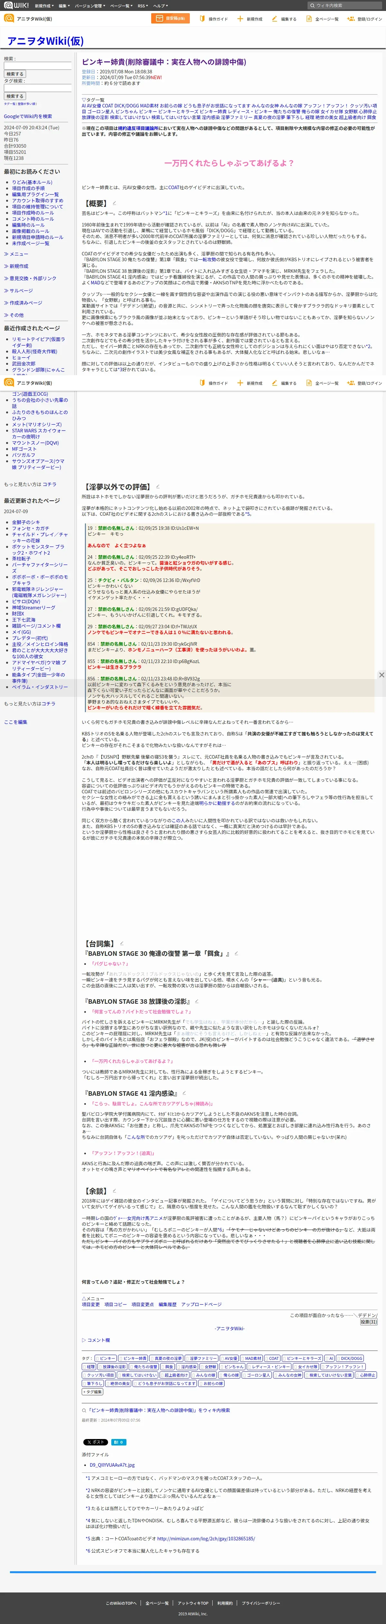Image resolution: width=386 pixels, height=1624 pixels.
Task: Click 編集履歴 in the page menu
Action: pos(168,1304)
